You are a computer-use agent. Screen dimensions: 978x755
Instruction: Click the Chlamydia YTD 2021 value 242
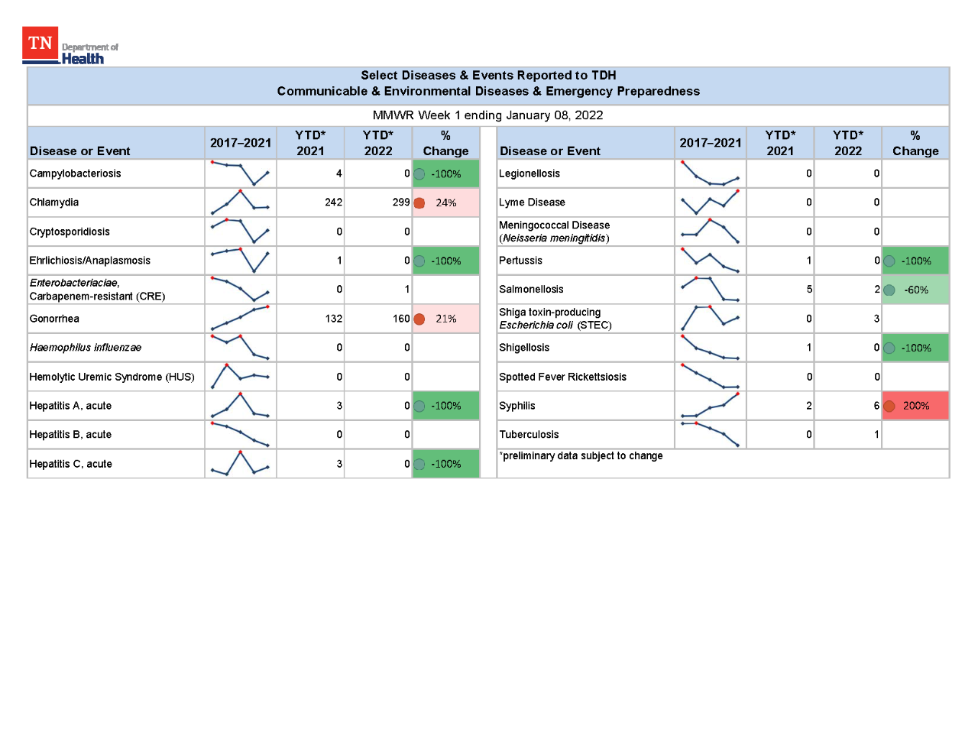pyautogui.click(x=333, y=203)
